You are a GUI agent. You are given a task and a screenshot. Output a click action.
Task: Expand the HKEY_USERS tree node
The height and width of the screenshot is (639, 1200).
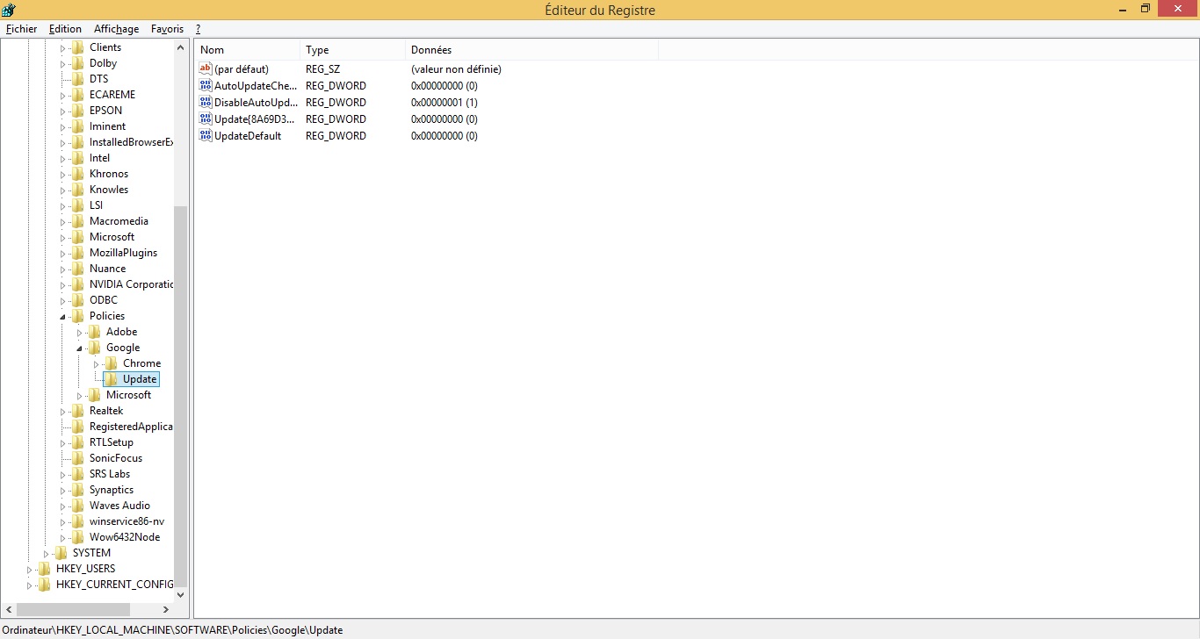tap(29, 569)
